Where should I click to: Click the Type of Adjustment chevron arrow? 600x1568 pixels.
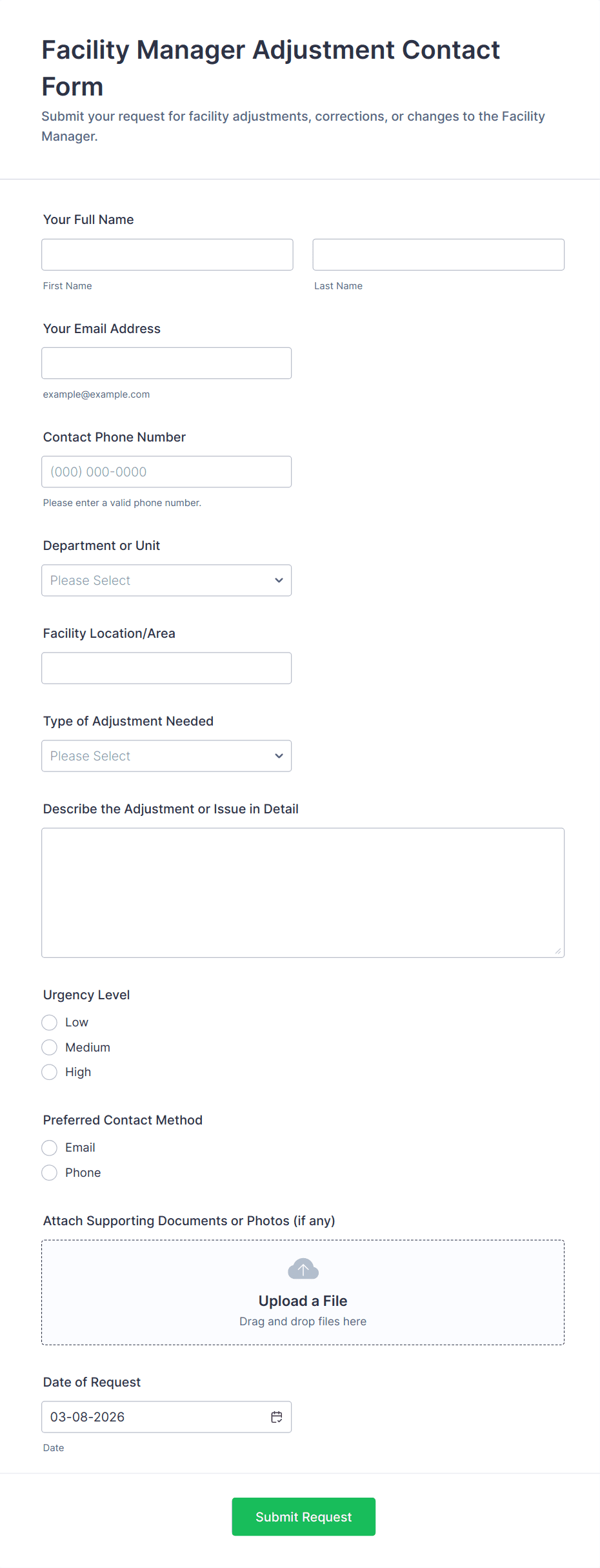pos(279,756)
